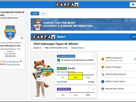Expand the Vehicle Details dropdown

point(78,48)
